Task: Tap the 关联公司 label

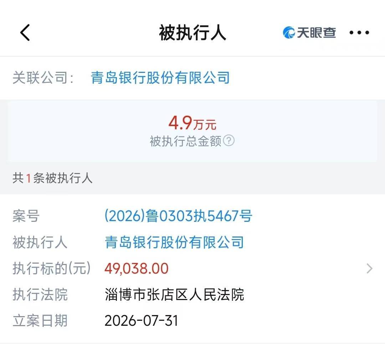Action: pos(43,78)
